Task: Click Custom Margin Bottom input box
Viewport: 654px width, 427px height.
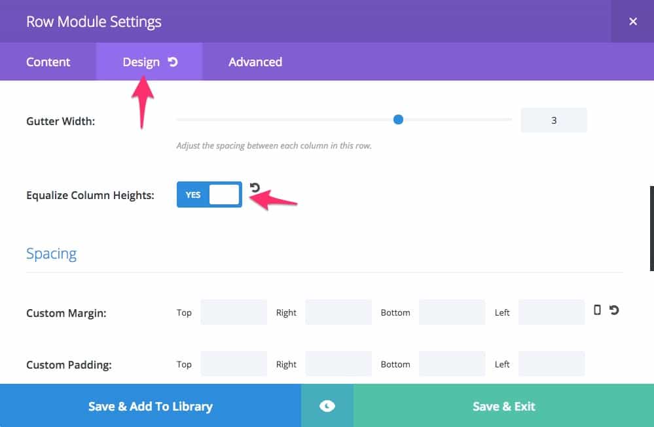Action: pyautogui.click(x=452, y=312)
